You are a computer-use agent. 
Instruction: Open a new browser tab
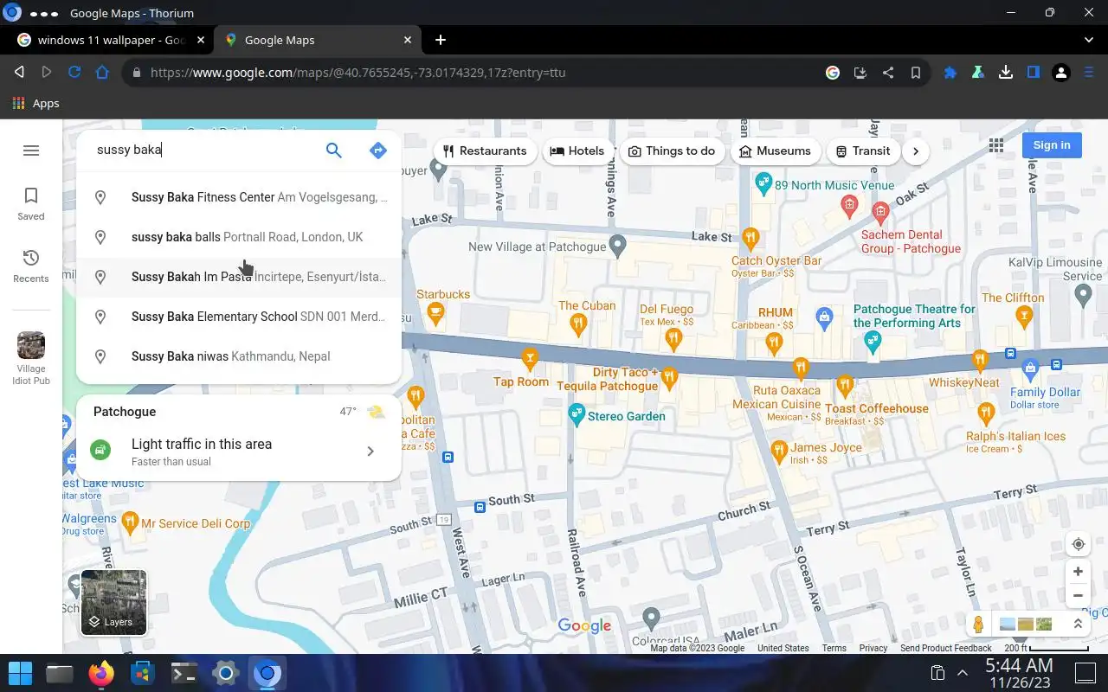[440, 40]
